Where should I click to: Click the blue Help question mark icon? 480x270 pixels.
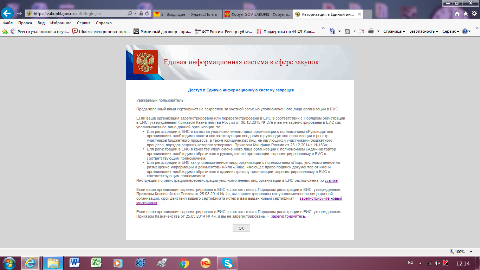click(x=465, y=31)
